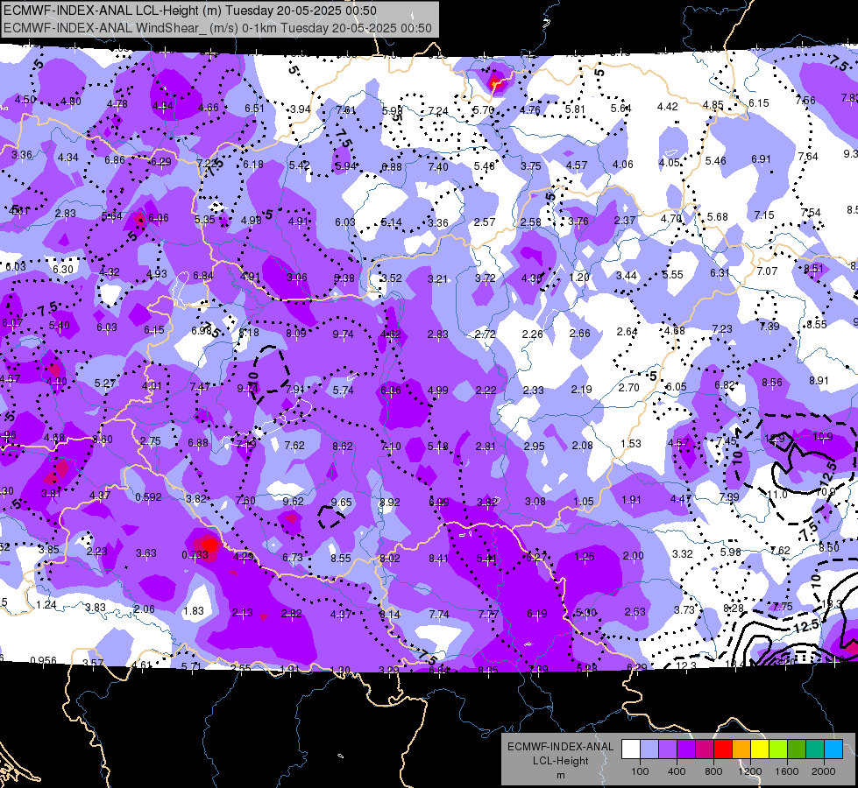Click the legend unit label 'm'
This screenshot has height=788, width=858.
point(560,776)
